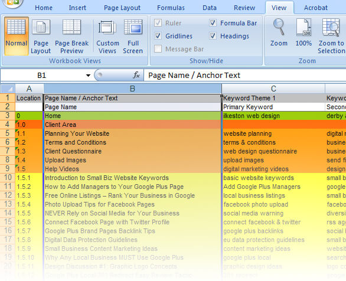Switch to Full Screen view
346x281 pixels.
click(133, 36)
